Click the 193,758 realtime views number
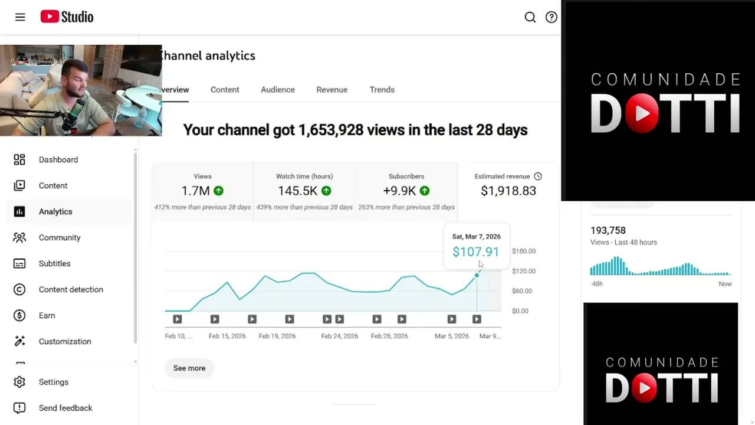Image resolution: width=755 pixels, height=425 pixels. pos(608,230)
